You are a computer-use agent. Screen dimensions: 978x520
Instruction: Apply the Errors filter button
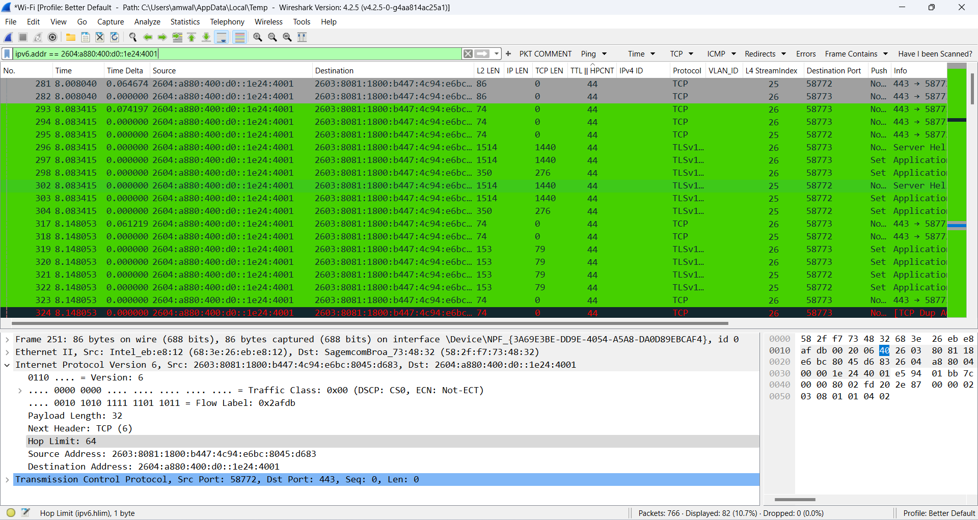tap(805, 53)
